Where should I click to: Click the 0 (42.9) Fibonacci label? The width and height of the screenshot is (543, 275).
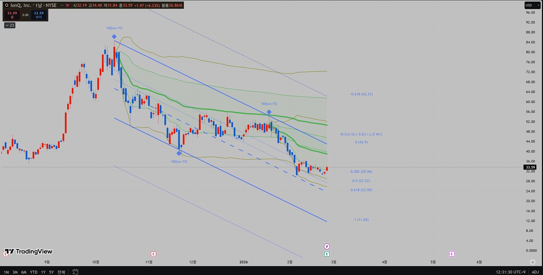click(x=361, y=142)
